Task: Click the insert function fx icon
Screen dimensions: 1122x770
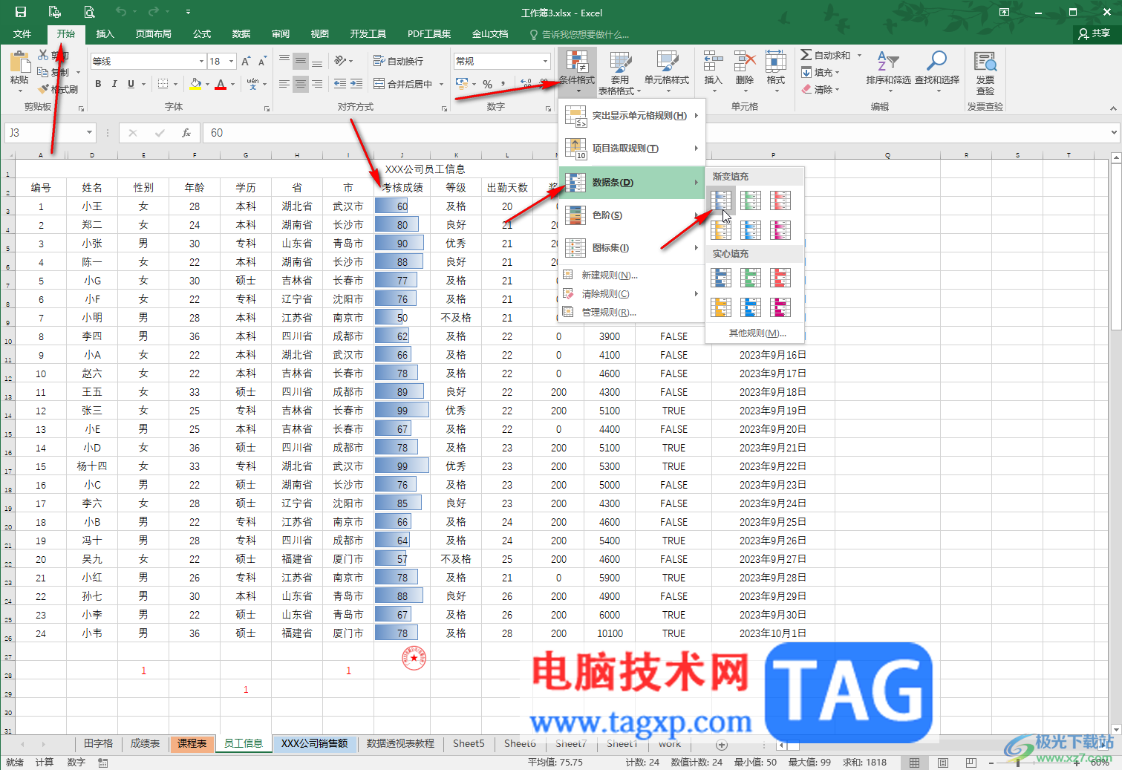Action: (186, 133)
